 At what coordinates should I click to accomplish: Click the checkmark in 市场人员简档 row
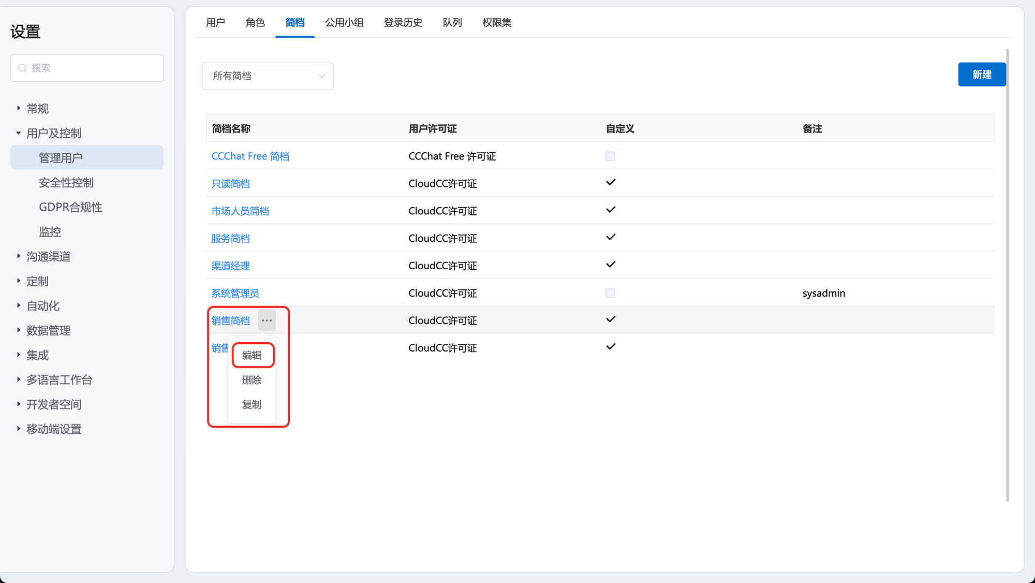(611, 210)
